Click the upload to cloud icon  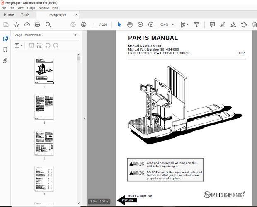click(27, 25)
